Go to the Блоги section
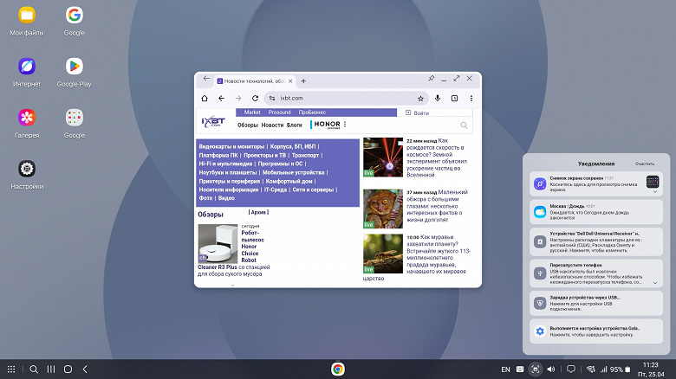 click(x=295, y=125)
